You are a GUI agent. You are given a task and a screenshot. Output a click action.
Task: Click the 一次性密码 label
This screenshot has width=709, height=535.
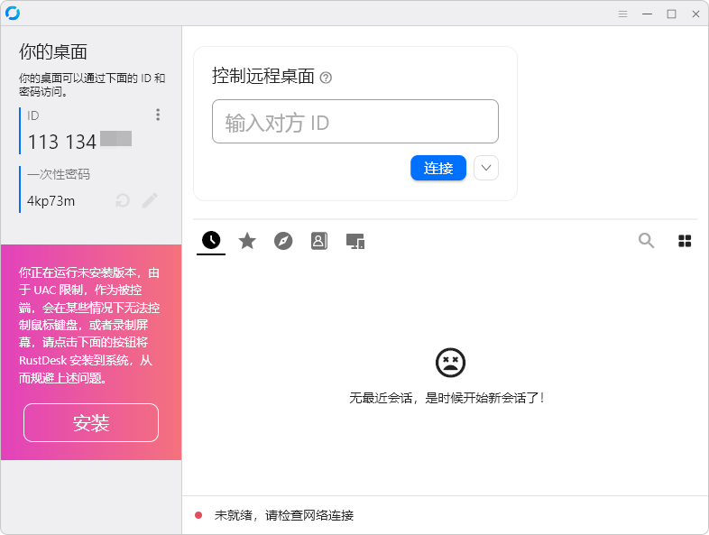59,174
